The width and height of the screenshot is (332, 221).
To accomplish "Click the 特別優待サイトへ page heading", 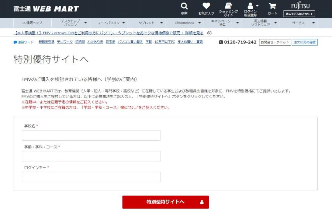I will click(x=51, y=59).
